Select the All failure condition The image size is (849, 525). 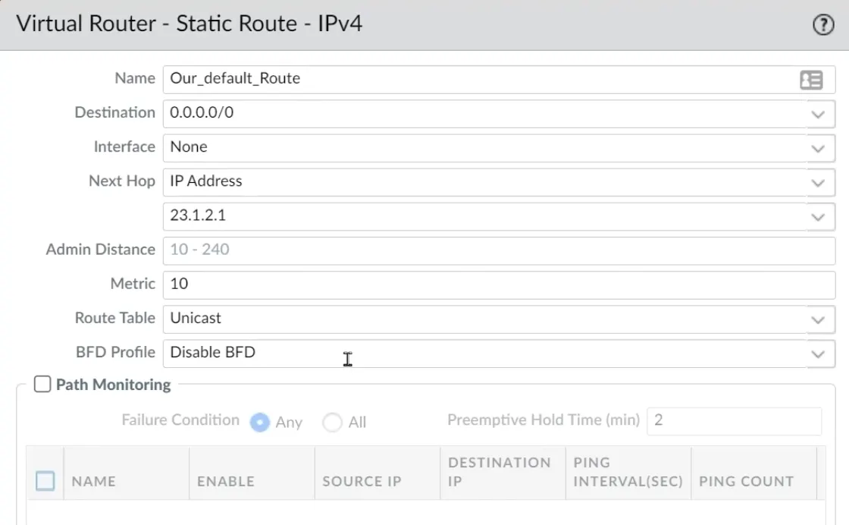(x=331, y=423)
